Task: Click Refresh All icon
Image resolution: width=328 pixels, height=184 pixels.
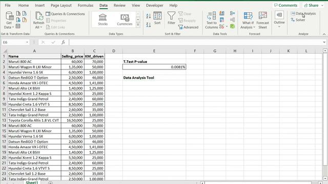Action: [39, 20]
